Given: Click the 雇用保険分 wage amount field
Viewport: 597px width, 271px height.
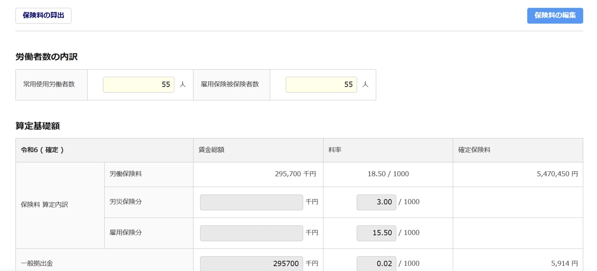Looking at the screenshot, I should (251, 233).
